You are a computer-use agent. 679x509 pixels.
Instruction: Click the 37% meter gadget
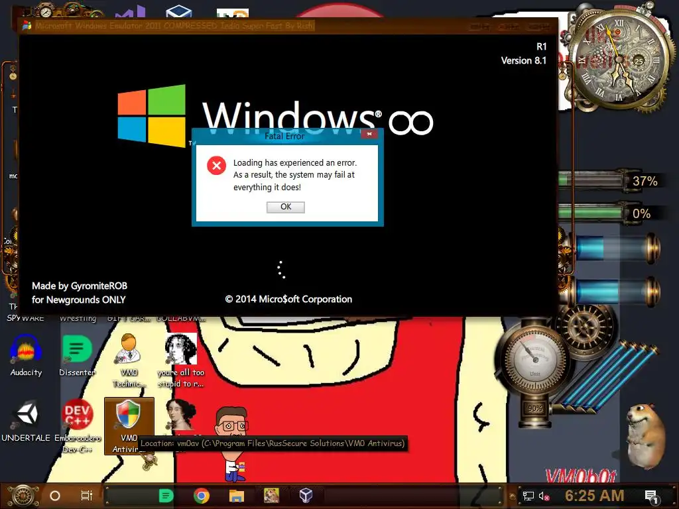[x=611, y=180]
